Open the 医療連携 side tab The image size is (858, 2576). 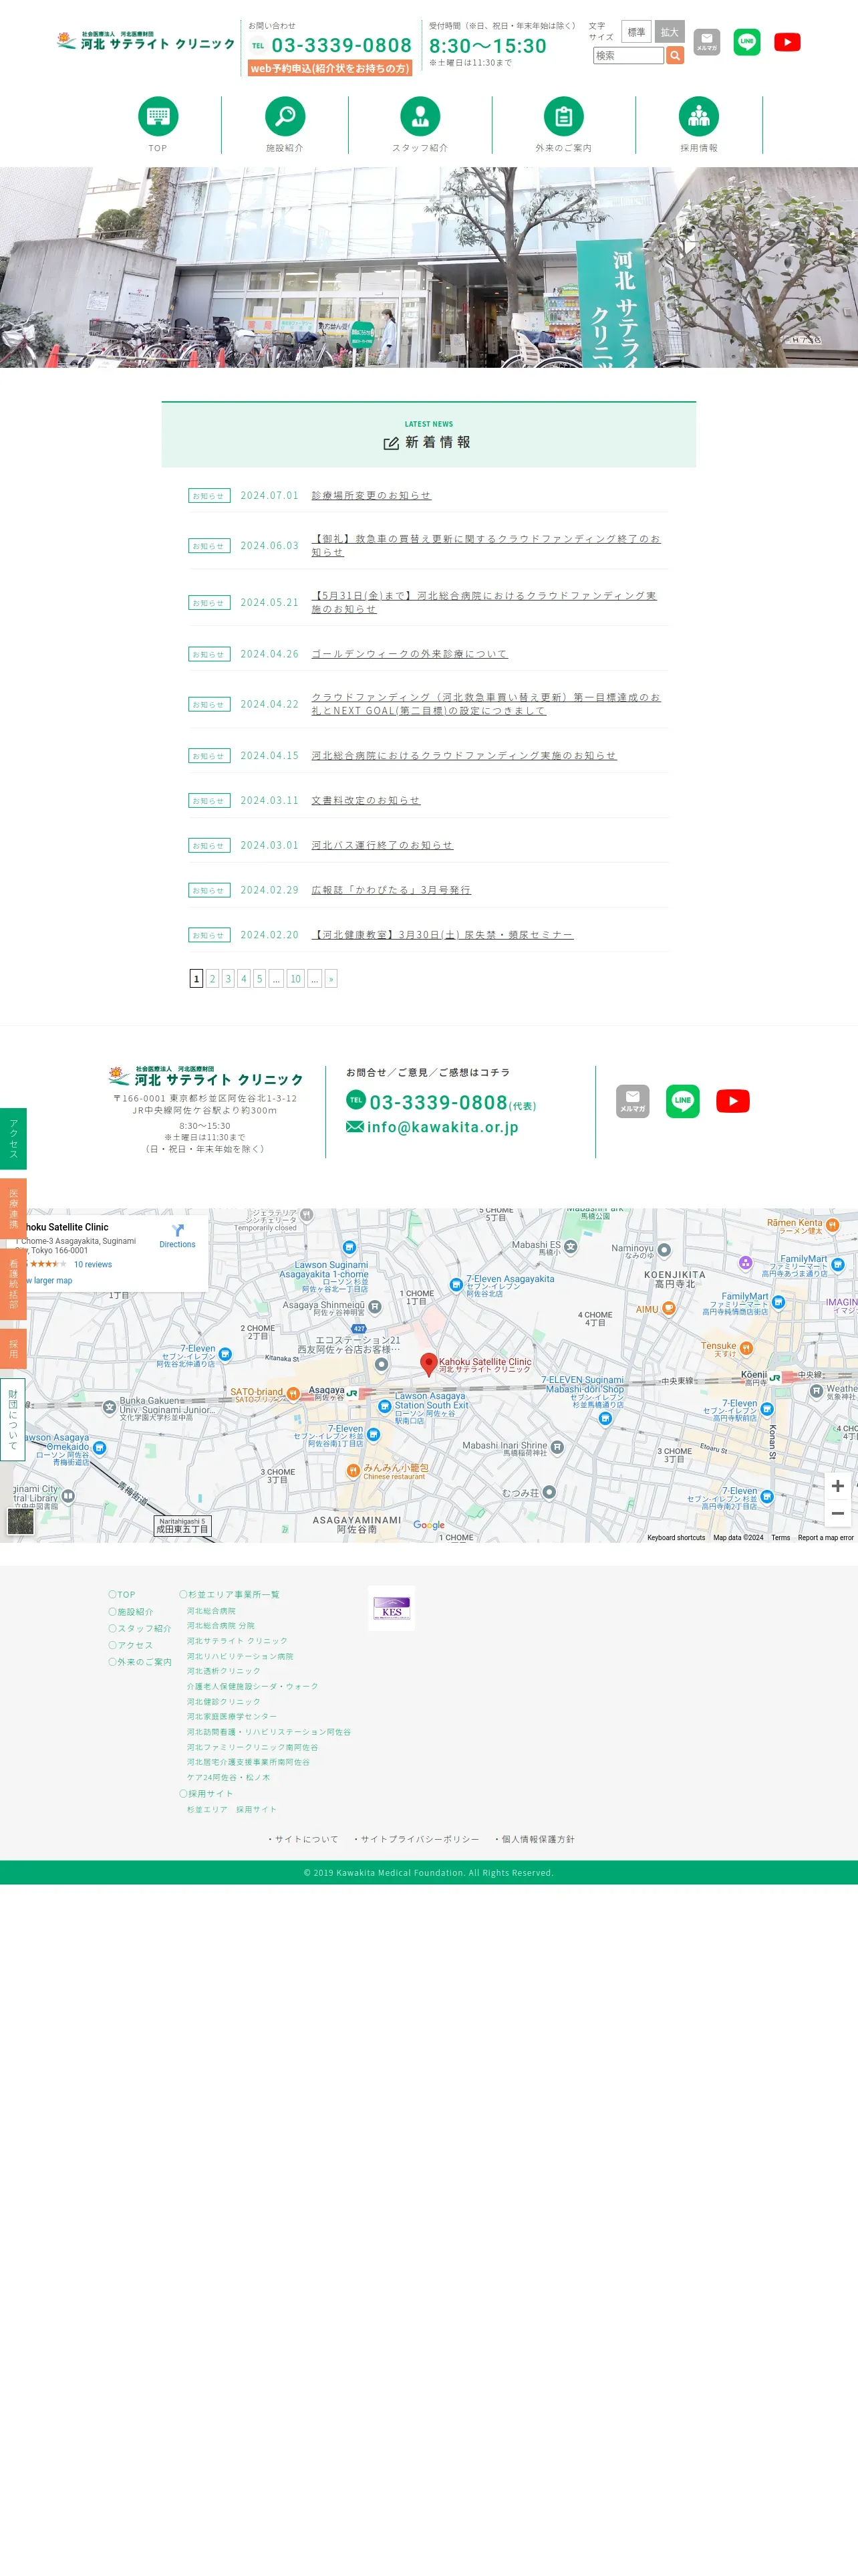13,1208
